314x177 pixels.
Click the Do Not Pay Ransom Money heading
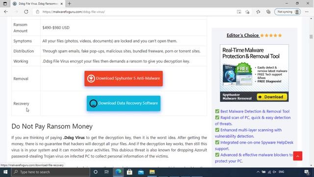click(52, 126)
